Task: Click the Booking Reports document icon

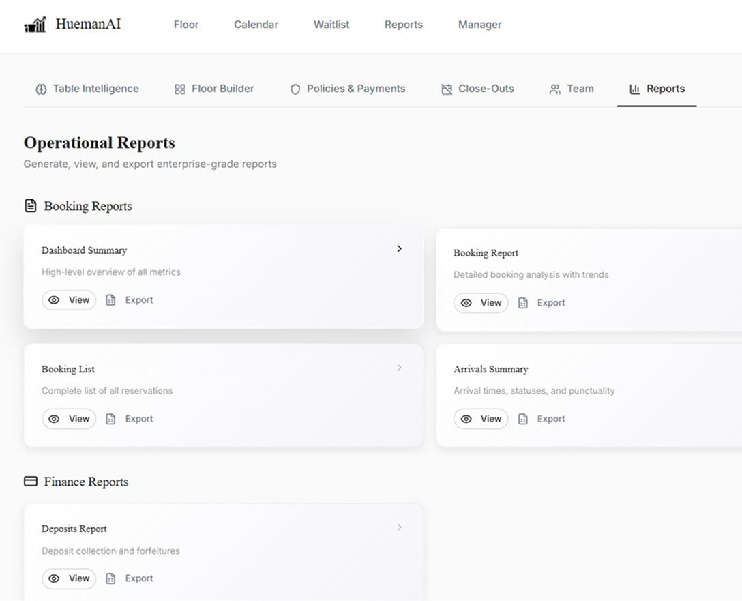Action: pyautogui.click(x=30, y=206)
